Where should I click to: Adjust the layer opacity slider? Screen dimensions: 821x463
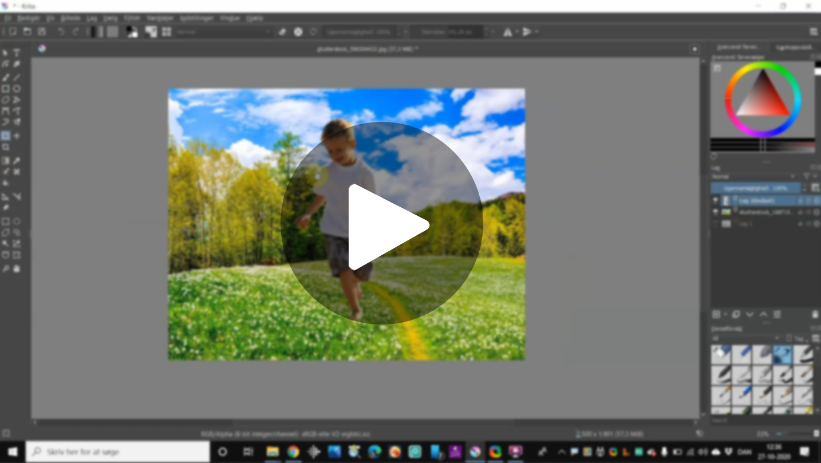756,188
